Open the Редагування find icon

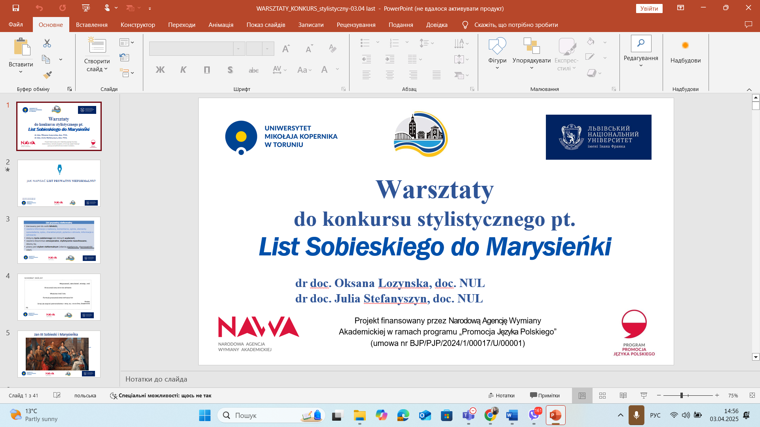pos(641,43)
